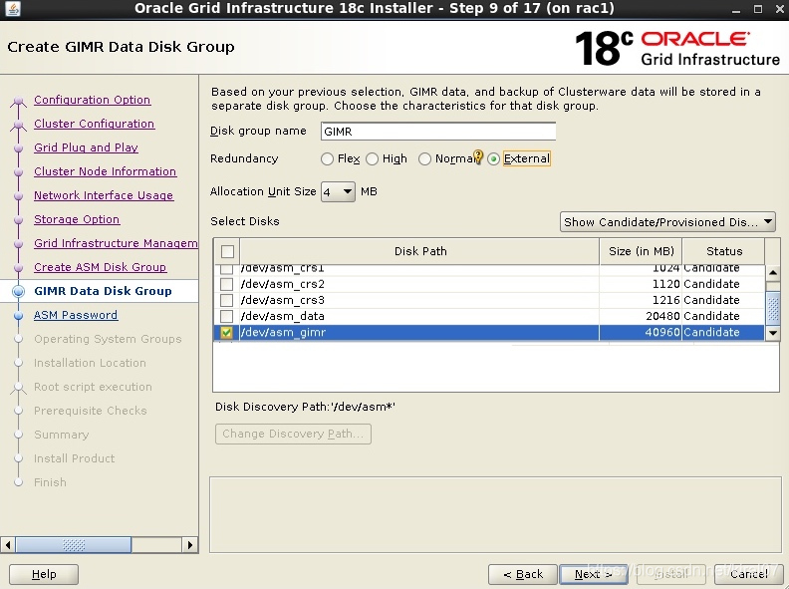789x589 pixels.
Task: Open Create ASM Disk Group step
Action: click(101, 267)
